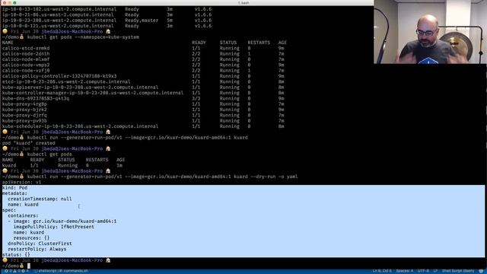Click the RESTARTS column header of kube-system table
This screenshot has width=487, height=274.
pos(259,43)
